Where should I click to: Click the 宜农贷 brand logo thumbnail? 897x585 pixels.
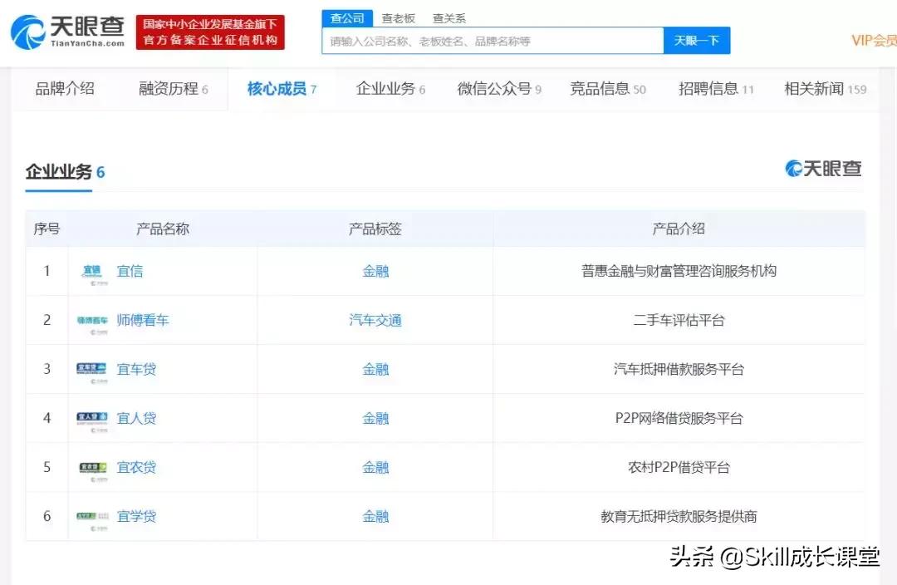click(x=93, y=467)
